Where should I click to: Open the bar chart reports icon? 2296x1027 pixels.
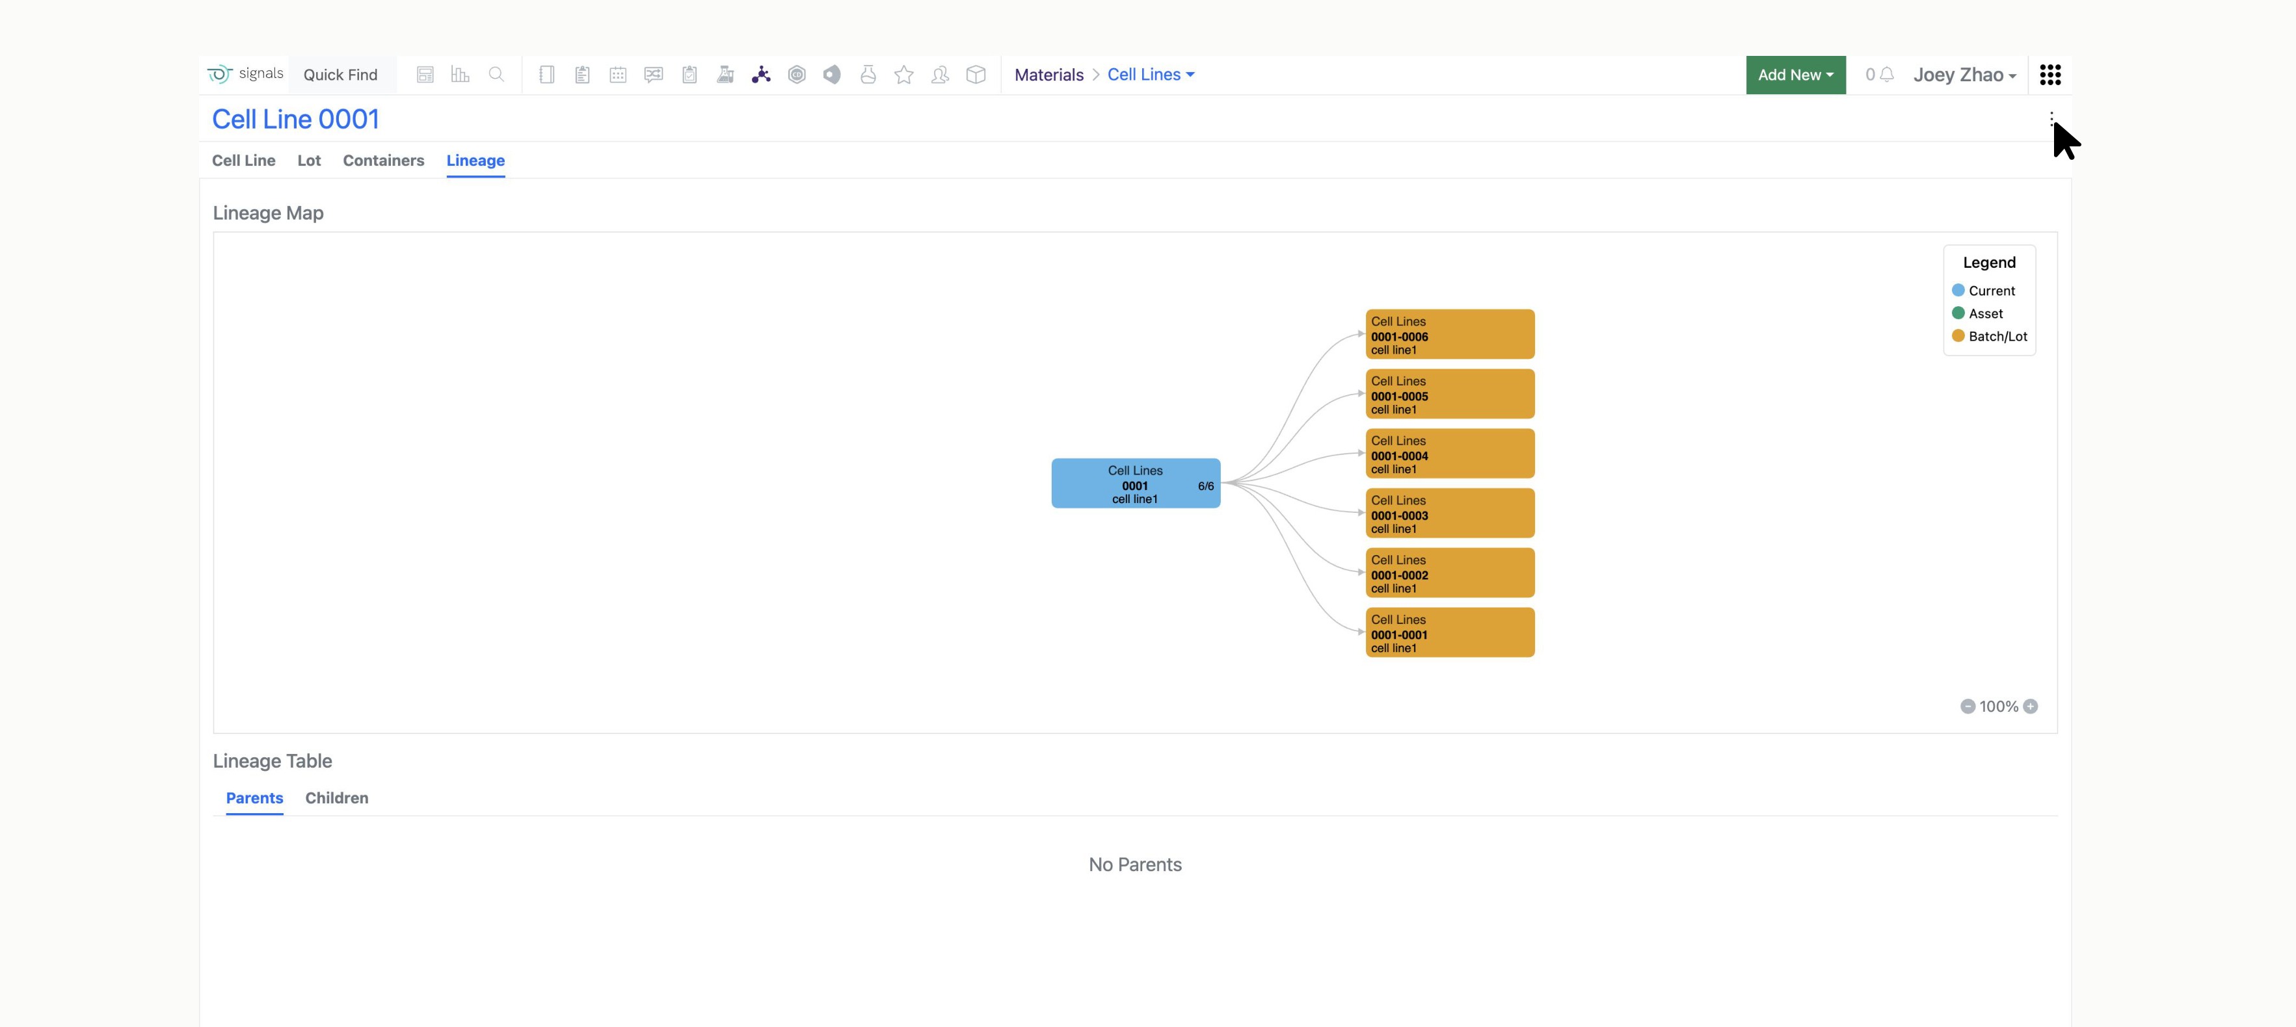pyautogui.click(x=460, y=75)
